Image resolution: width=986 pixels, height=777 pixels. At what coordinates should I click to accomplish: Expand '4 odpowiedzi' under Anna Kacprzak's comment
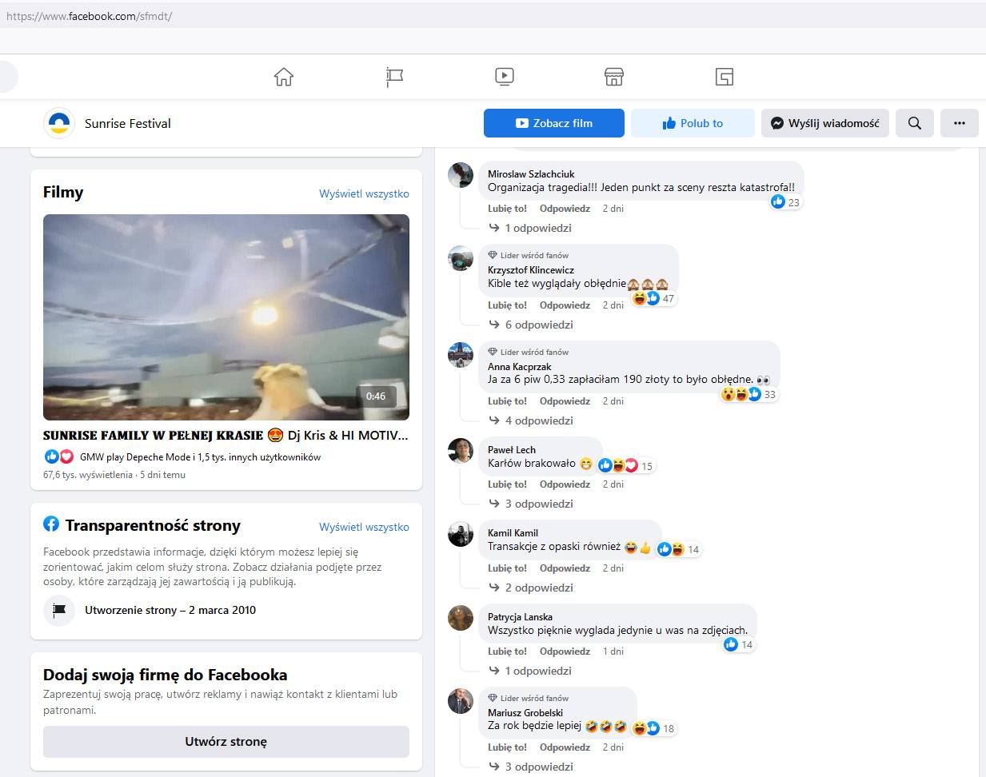[x=538, y=420]
